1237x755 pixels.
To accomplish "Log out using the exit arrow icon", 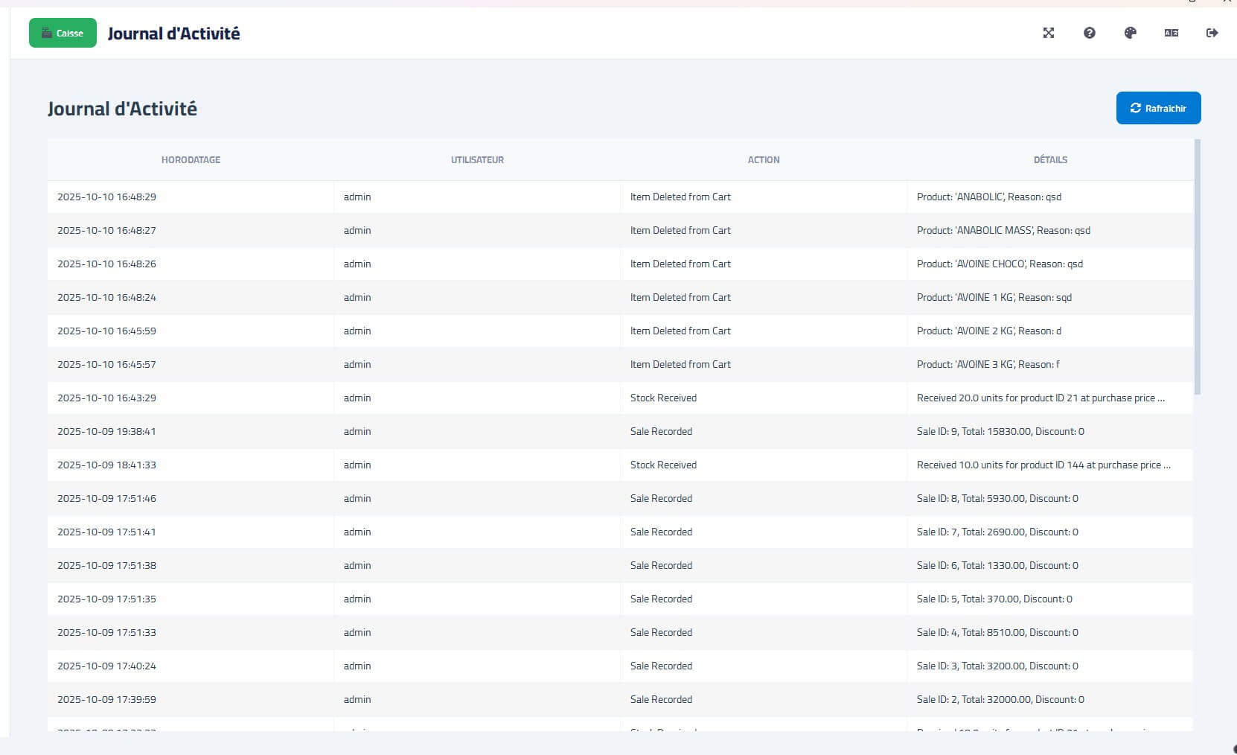I will click(x=1212, y=33).
